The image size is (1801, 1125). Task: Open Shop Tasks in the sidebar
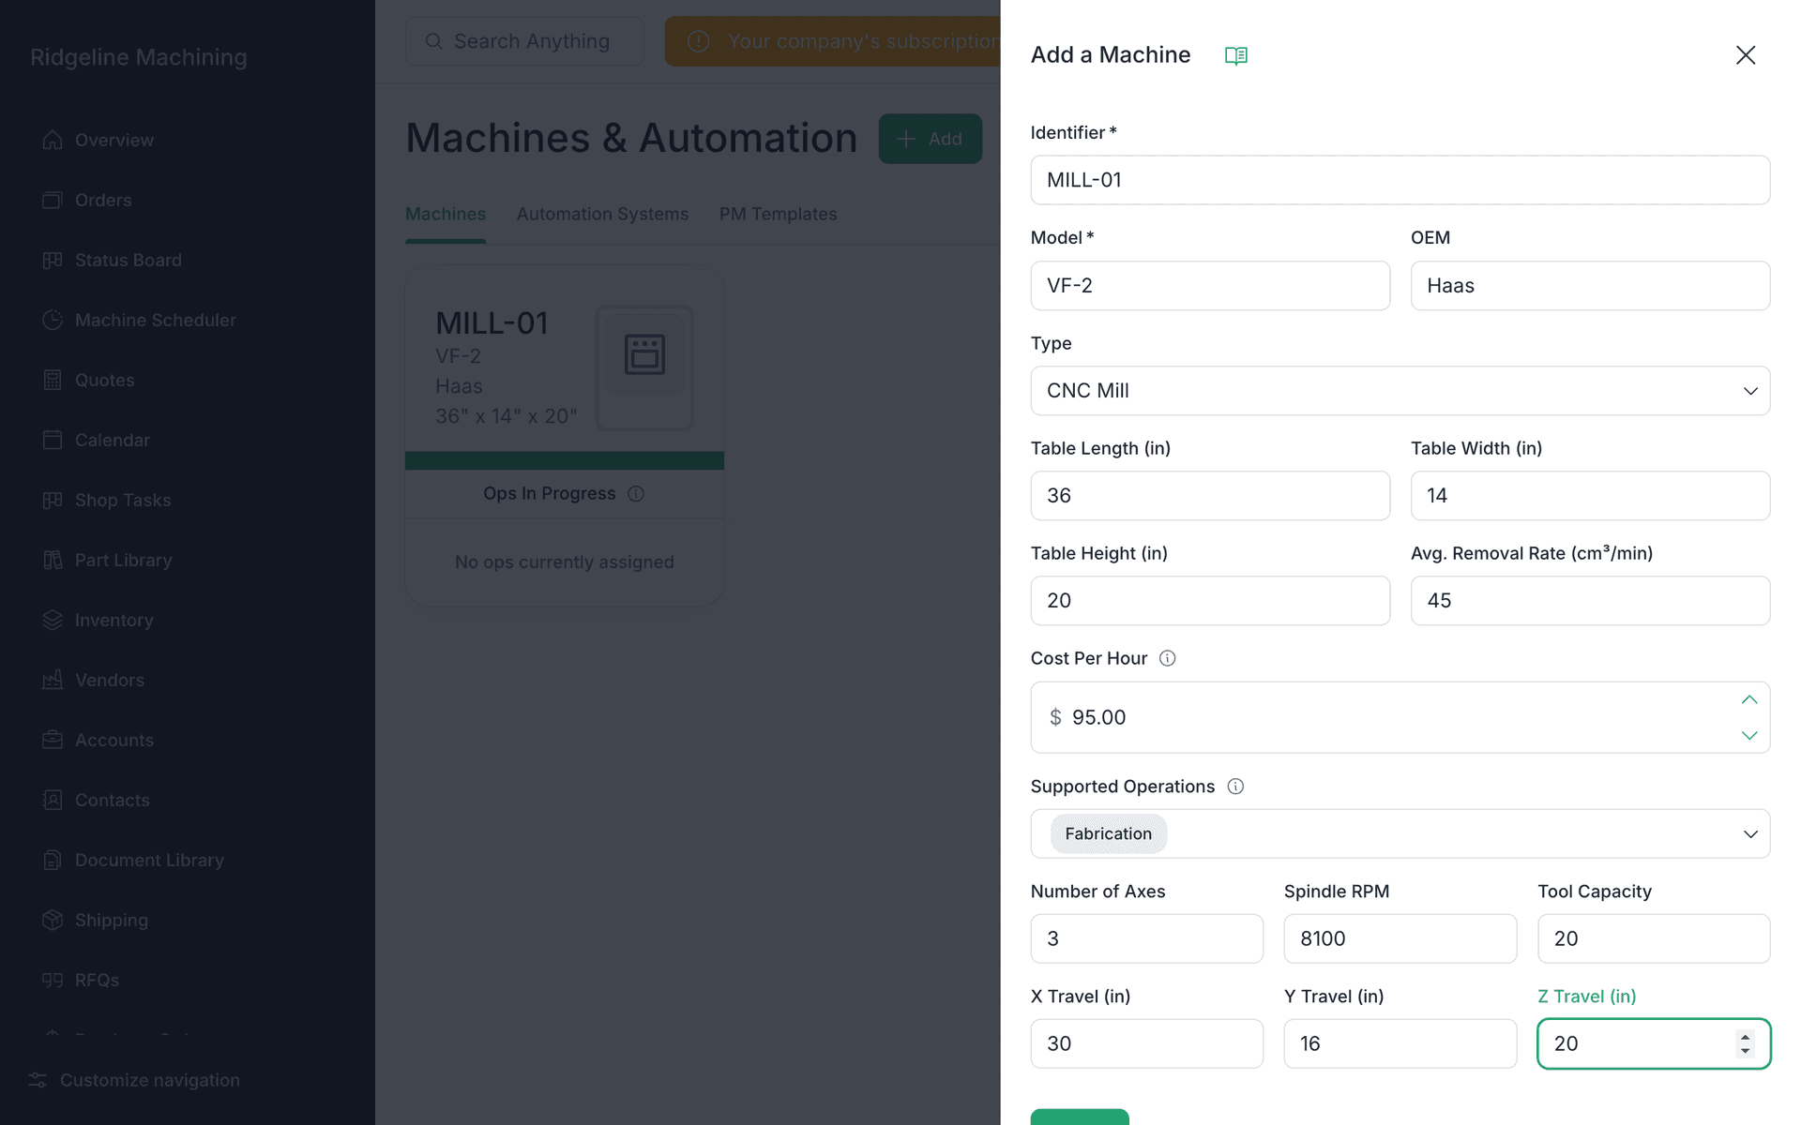[x=106, y=500]
